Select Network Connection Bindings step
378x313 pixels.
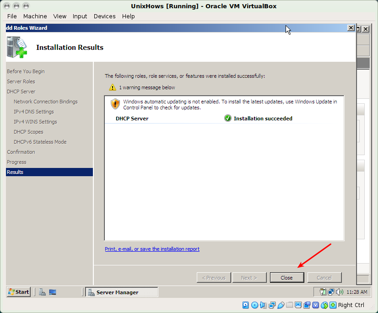point(46,102)
